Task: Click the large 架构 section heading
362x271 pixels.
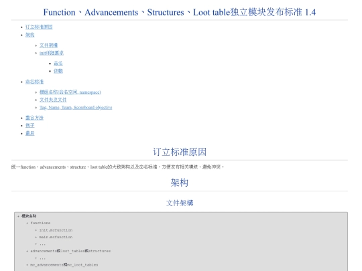Action: point(180,183)
